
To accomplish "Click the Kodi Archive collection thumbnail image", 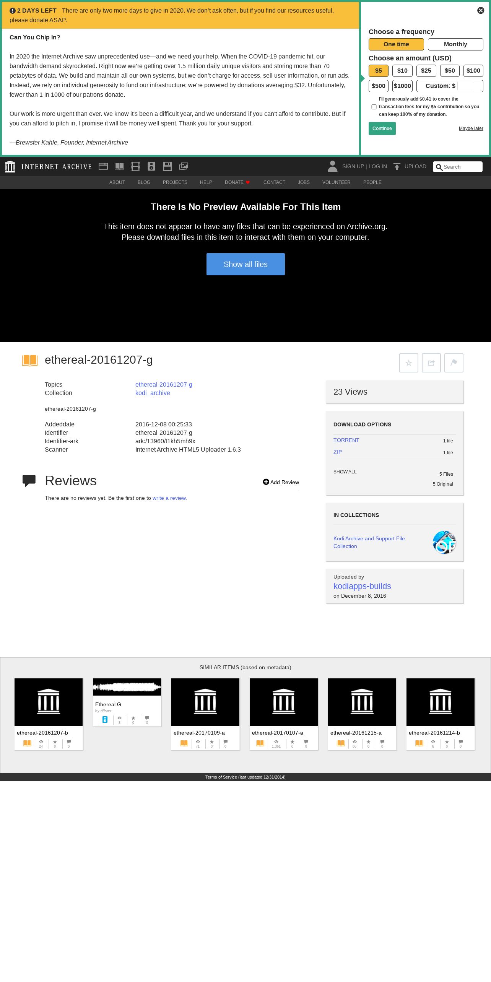I will pyautogui.click(x=444, y=542).
